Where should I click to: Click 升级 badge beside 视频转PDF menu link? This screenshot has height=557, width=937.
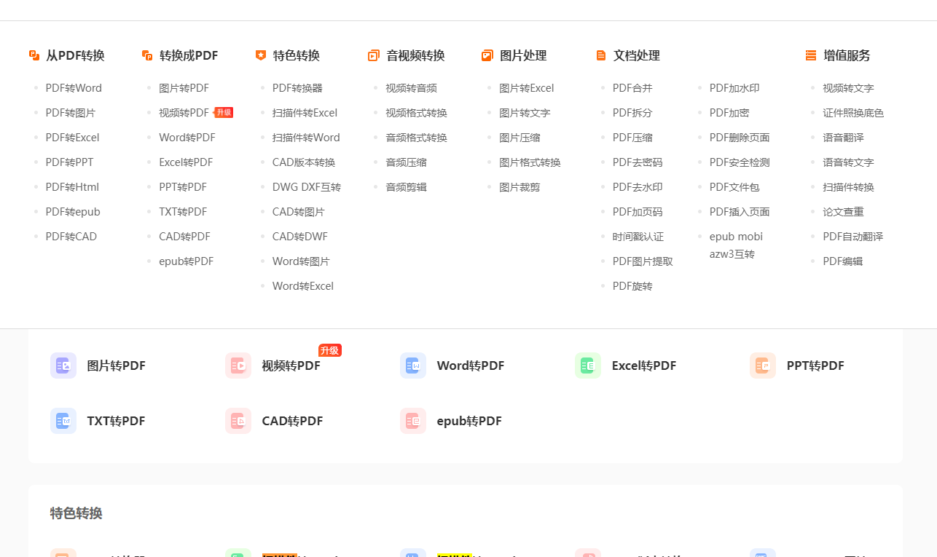pos(224,113)
